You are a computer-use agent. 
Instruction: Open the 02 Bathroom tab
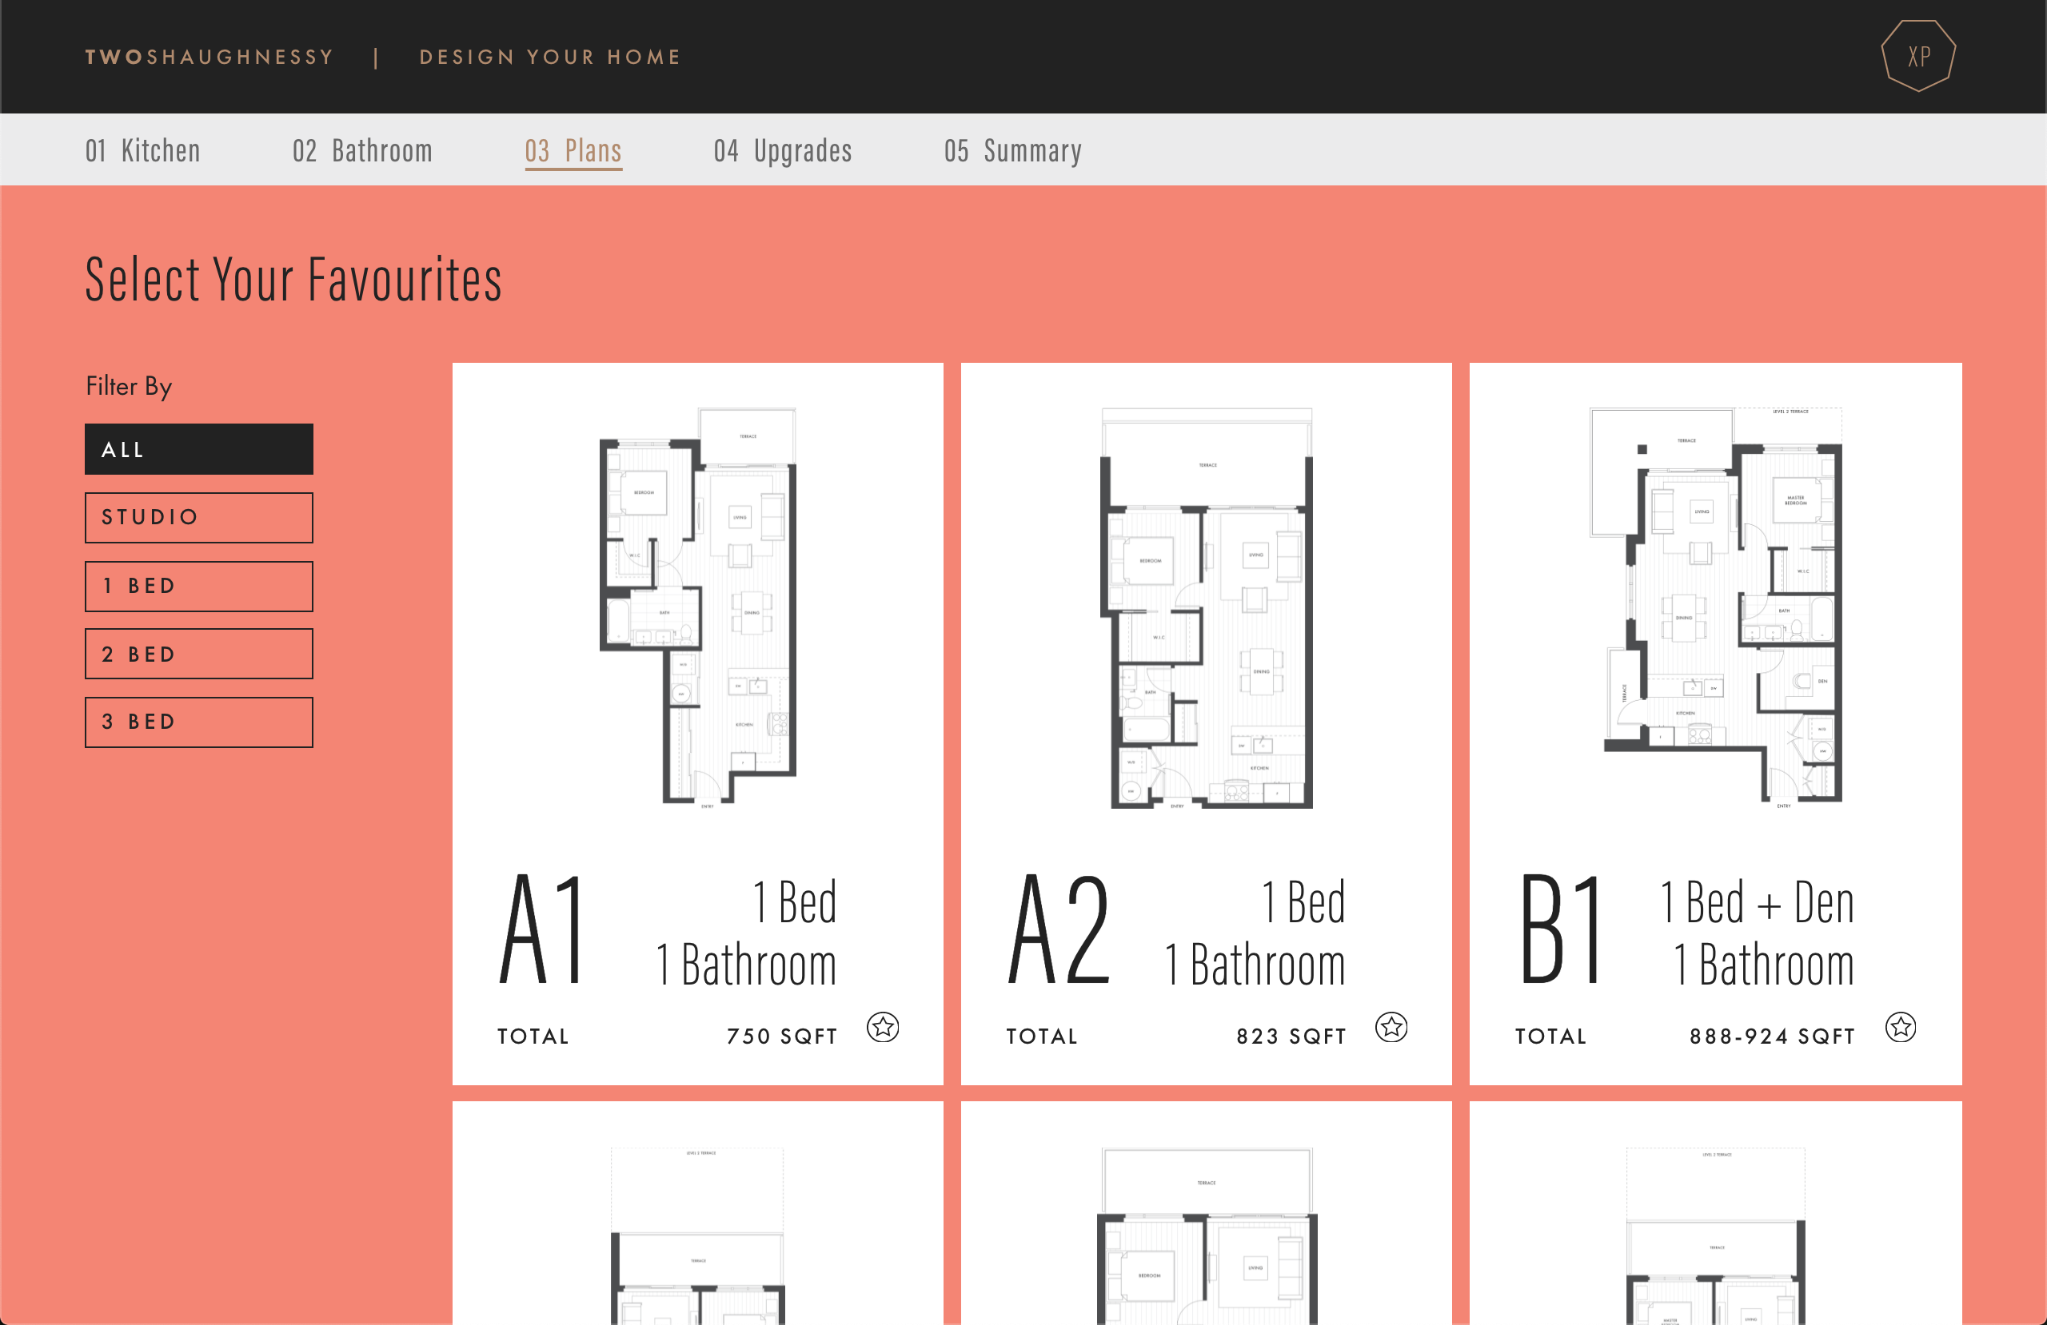(362, 150)
